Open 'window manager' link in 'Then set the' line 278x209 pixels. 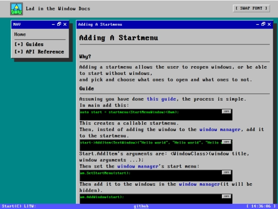tap(138, 166)
